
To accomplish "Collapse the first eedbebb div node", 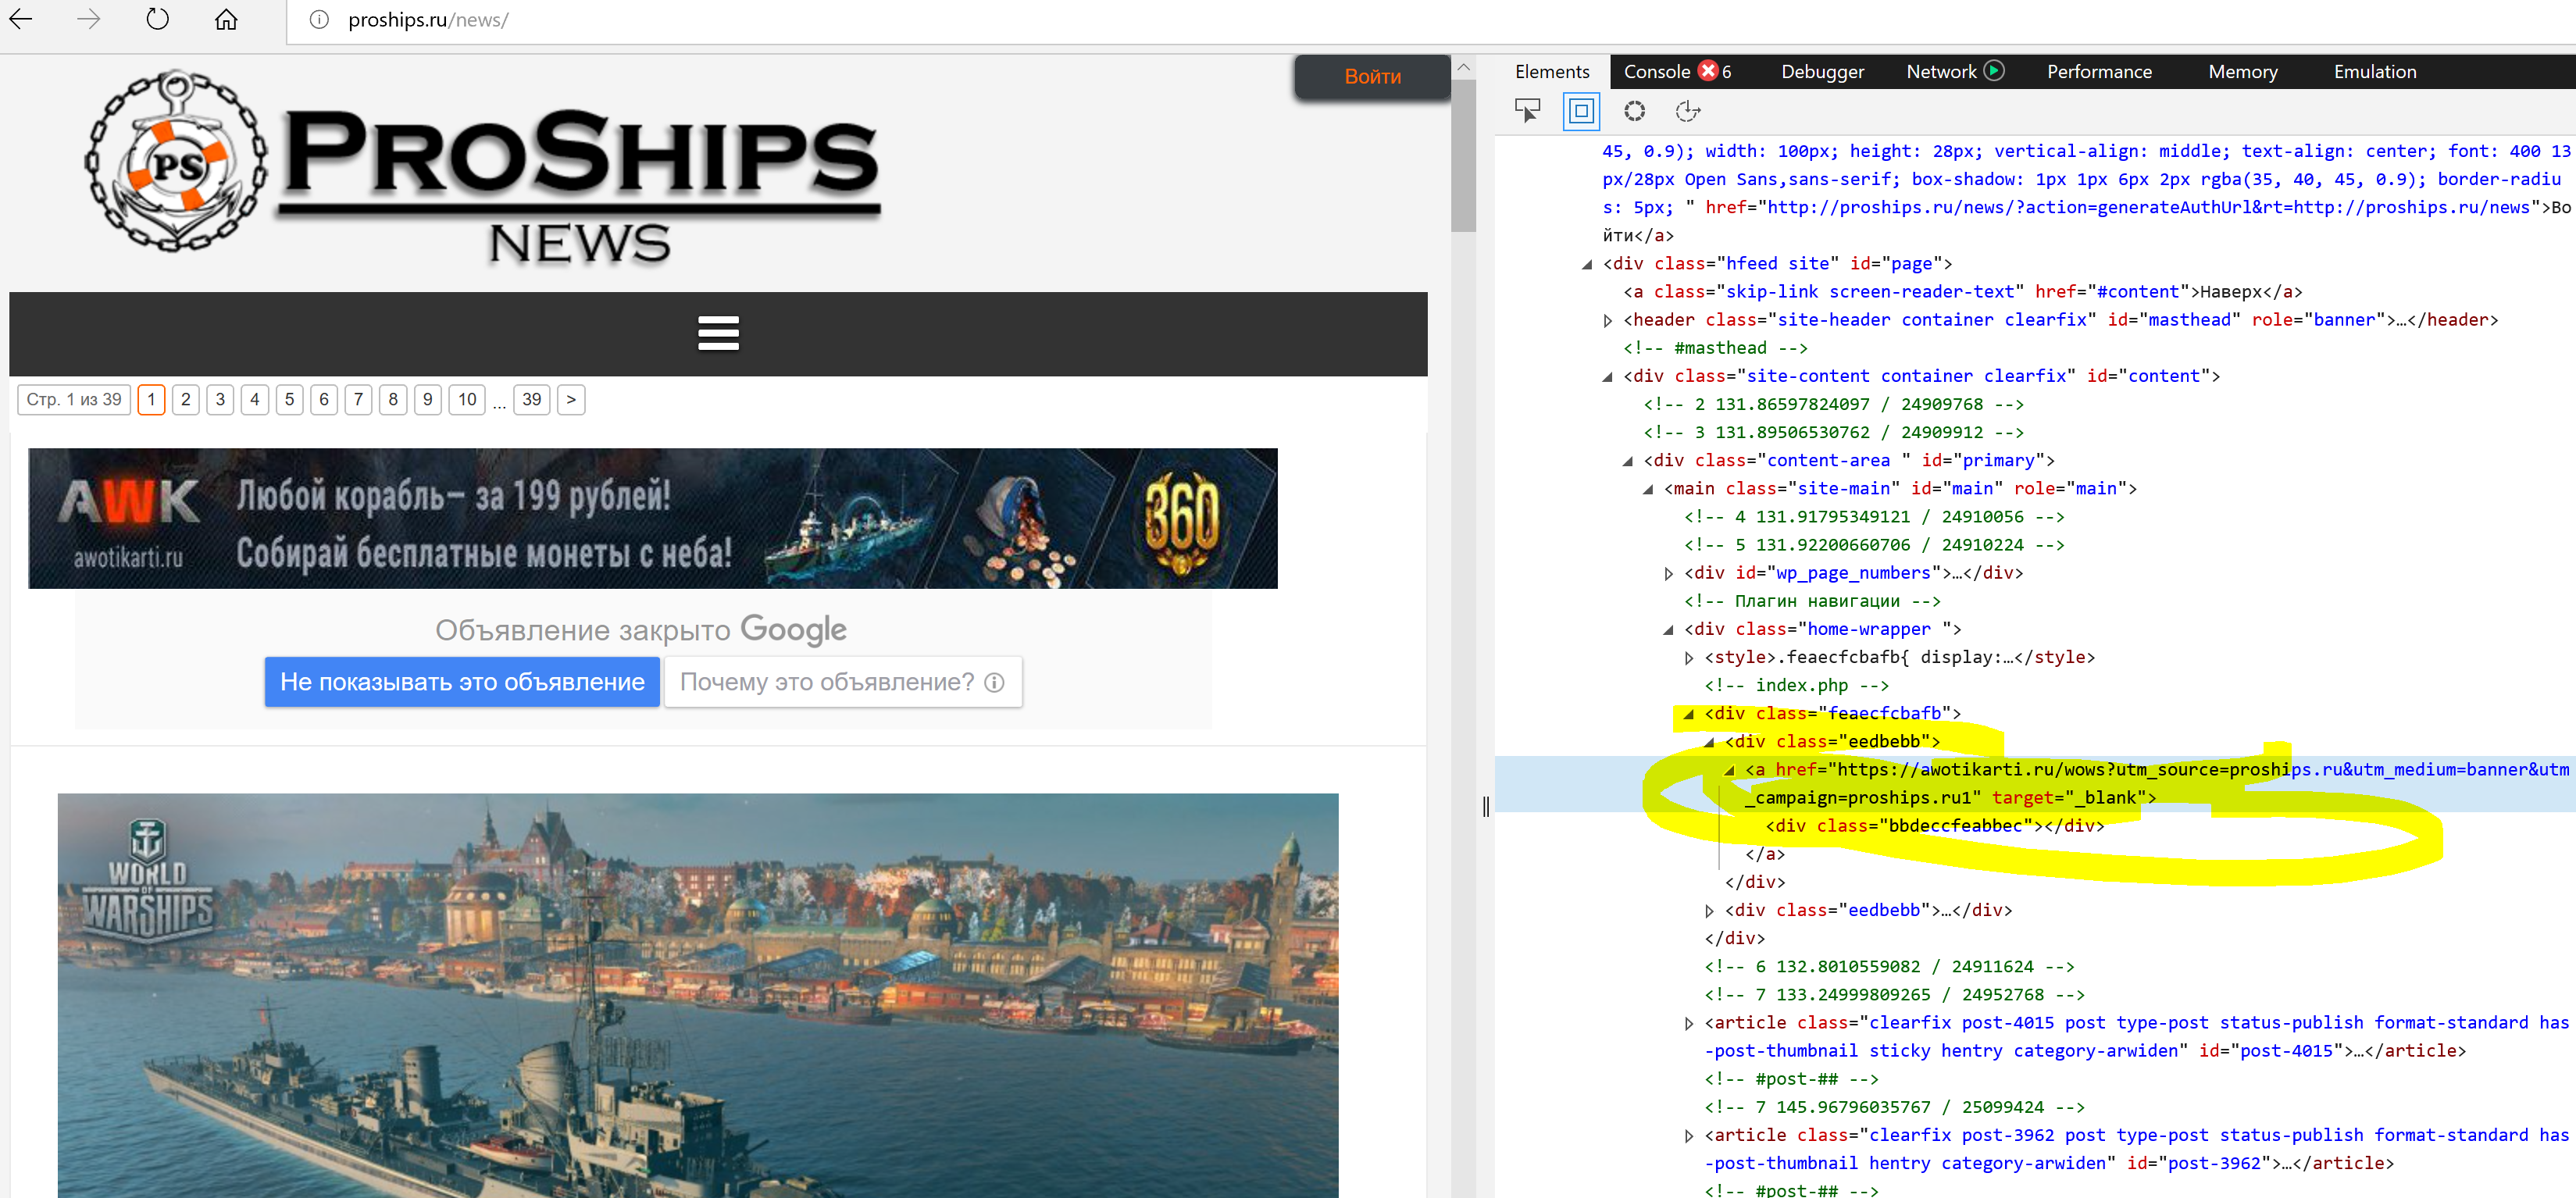I will pyautogui.click(x=1709, y=742).
